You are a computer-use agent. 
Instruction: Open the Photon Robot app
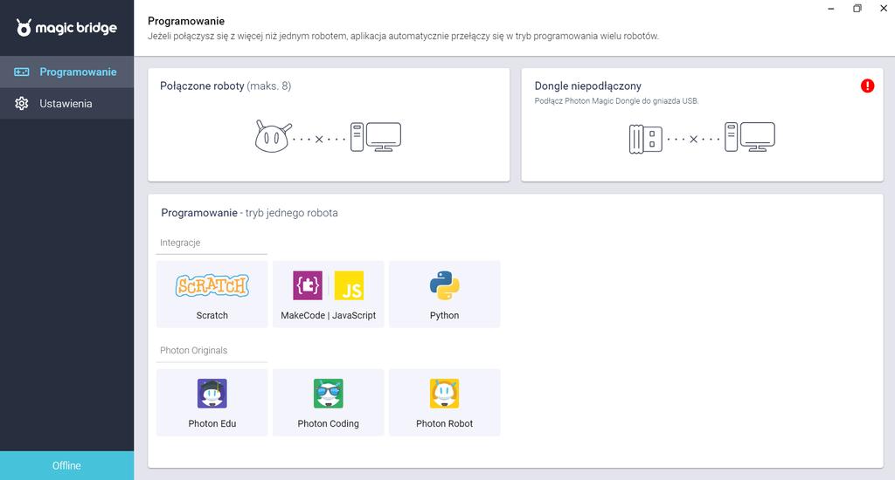tap(445, 402)
